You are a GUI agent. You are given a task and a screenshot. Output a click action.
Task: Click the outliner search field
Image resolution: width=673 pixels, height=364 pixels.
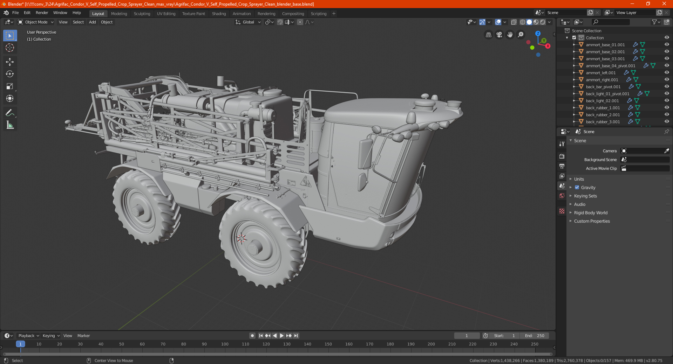[x=610, y=22]
